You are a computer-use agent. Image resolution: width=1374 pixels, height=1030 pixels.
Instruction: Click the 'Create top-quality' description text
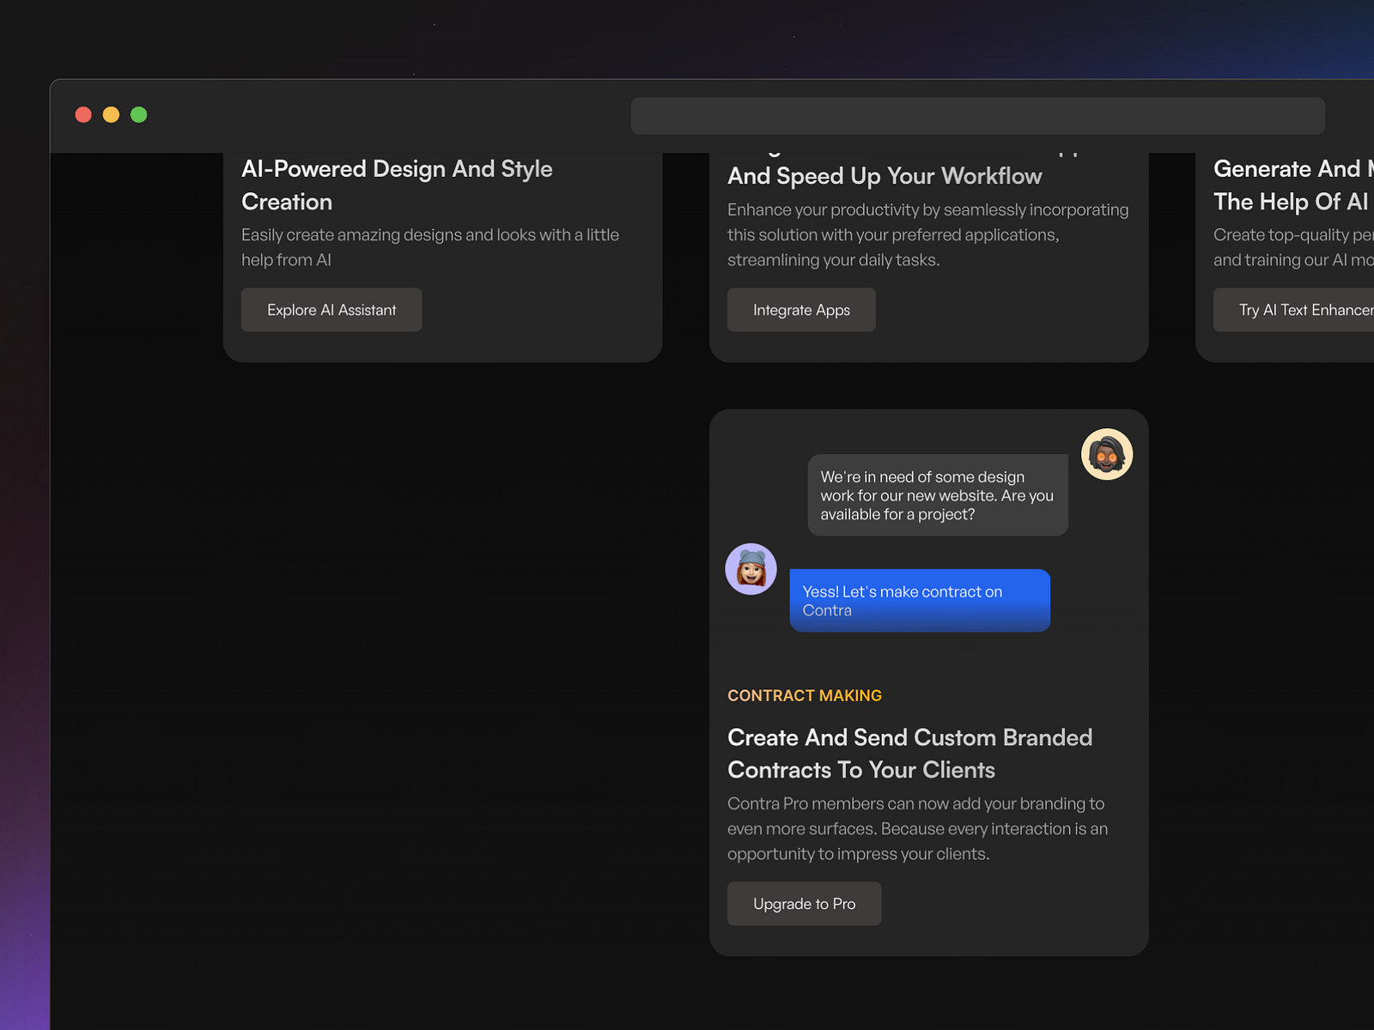1293,247
